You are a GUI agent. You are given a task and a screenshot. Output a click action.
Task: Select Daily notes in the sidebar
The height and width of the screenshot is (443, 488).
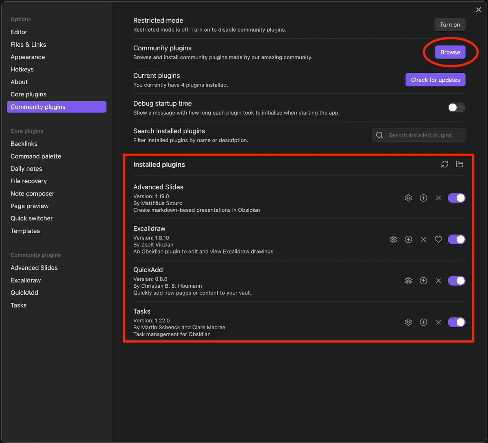pyautogui.click(x=26, y=169)
